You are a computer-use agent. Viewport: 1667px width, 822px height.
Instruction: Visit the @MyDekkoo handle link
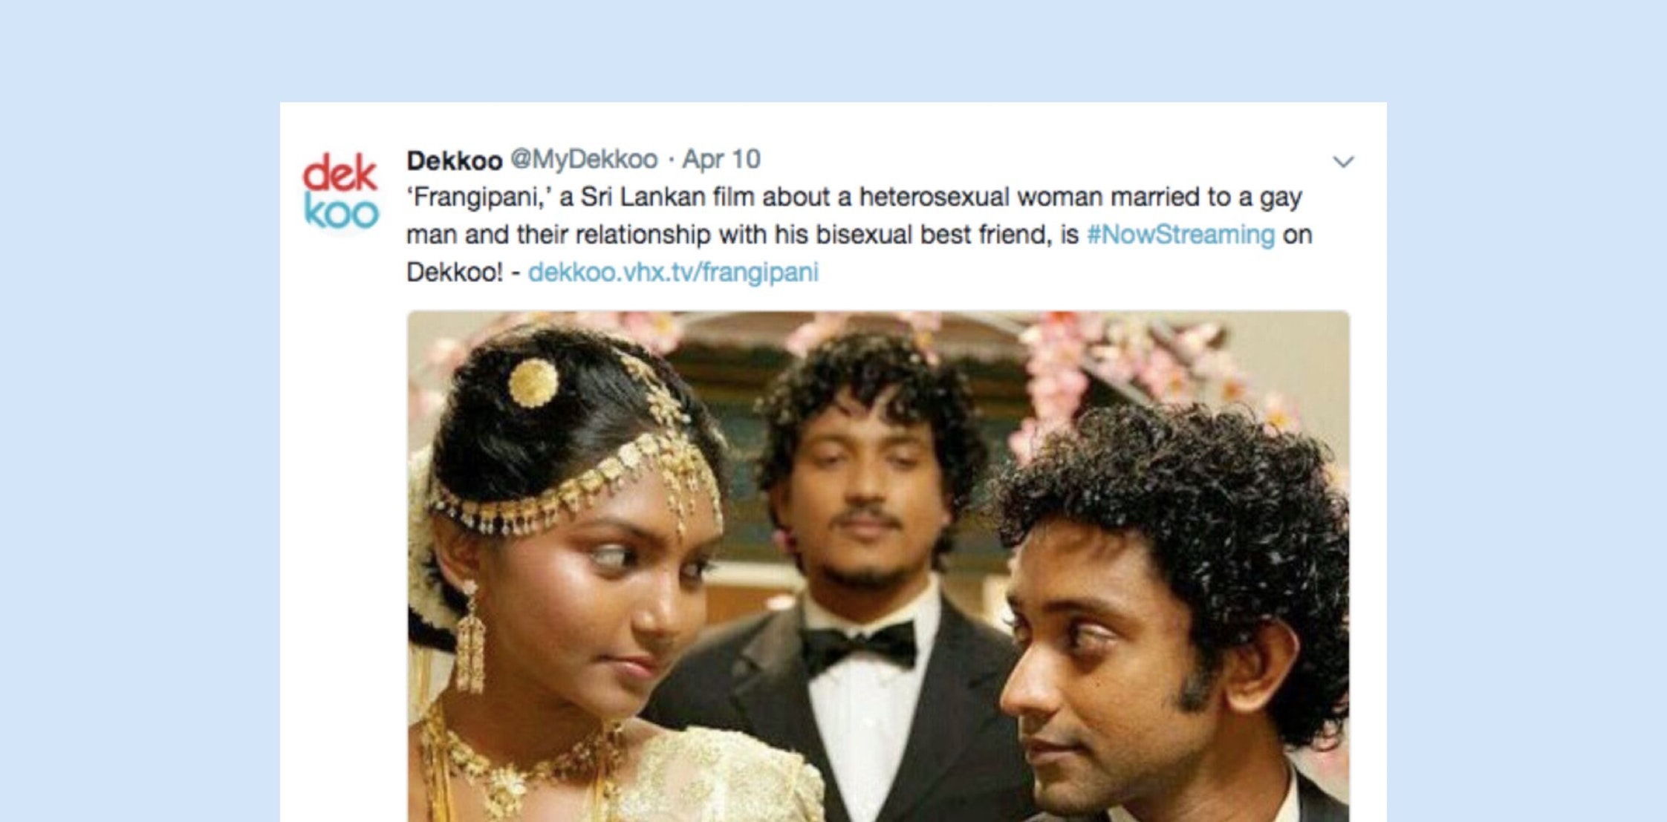[x=584, y=160]
